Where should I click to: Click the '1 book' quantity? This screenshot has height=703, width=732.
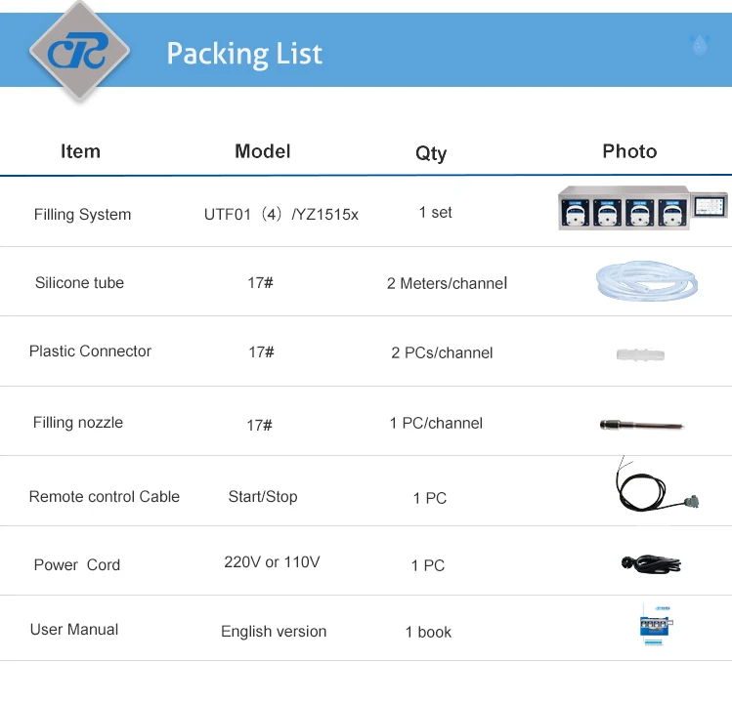point(428,632)
